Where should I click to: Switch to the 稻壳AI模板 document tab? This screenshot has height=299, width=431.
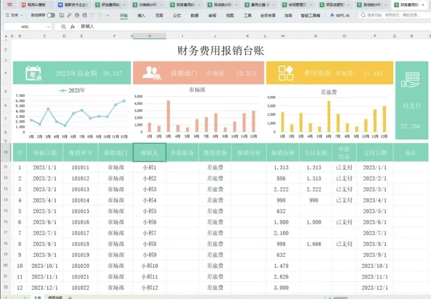tap(36, 5)
